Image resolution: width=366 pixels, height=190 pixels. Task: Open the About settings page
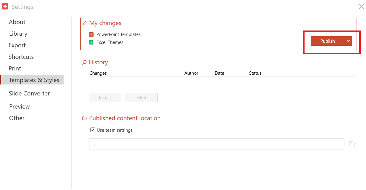(x=17, y=22)
